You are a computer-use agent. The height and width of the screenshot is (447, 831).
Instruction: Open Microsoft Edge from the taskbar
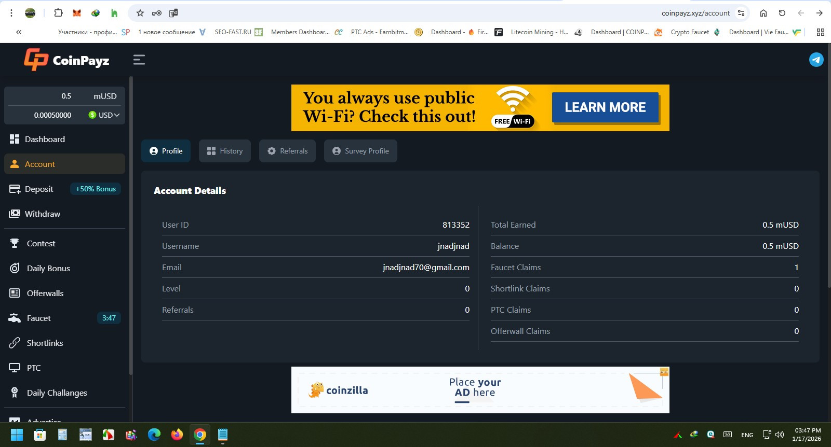coord(154,435)
